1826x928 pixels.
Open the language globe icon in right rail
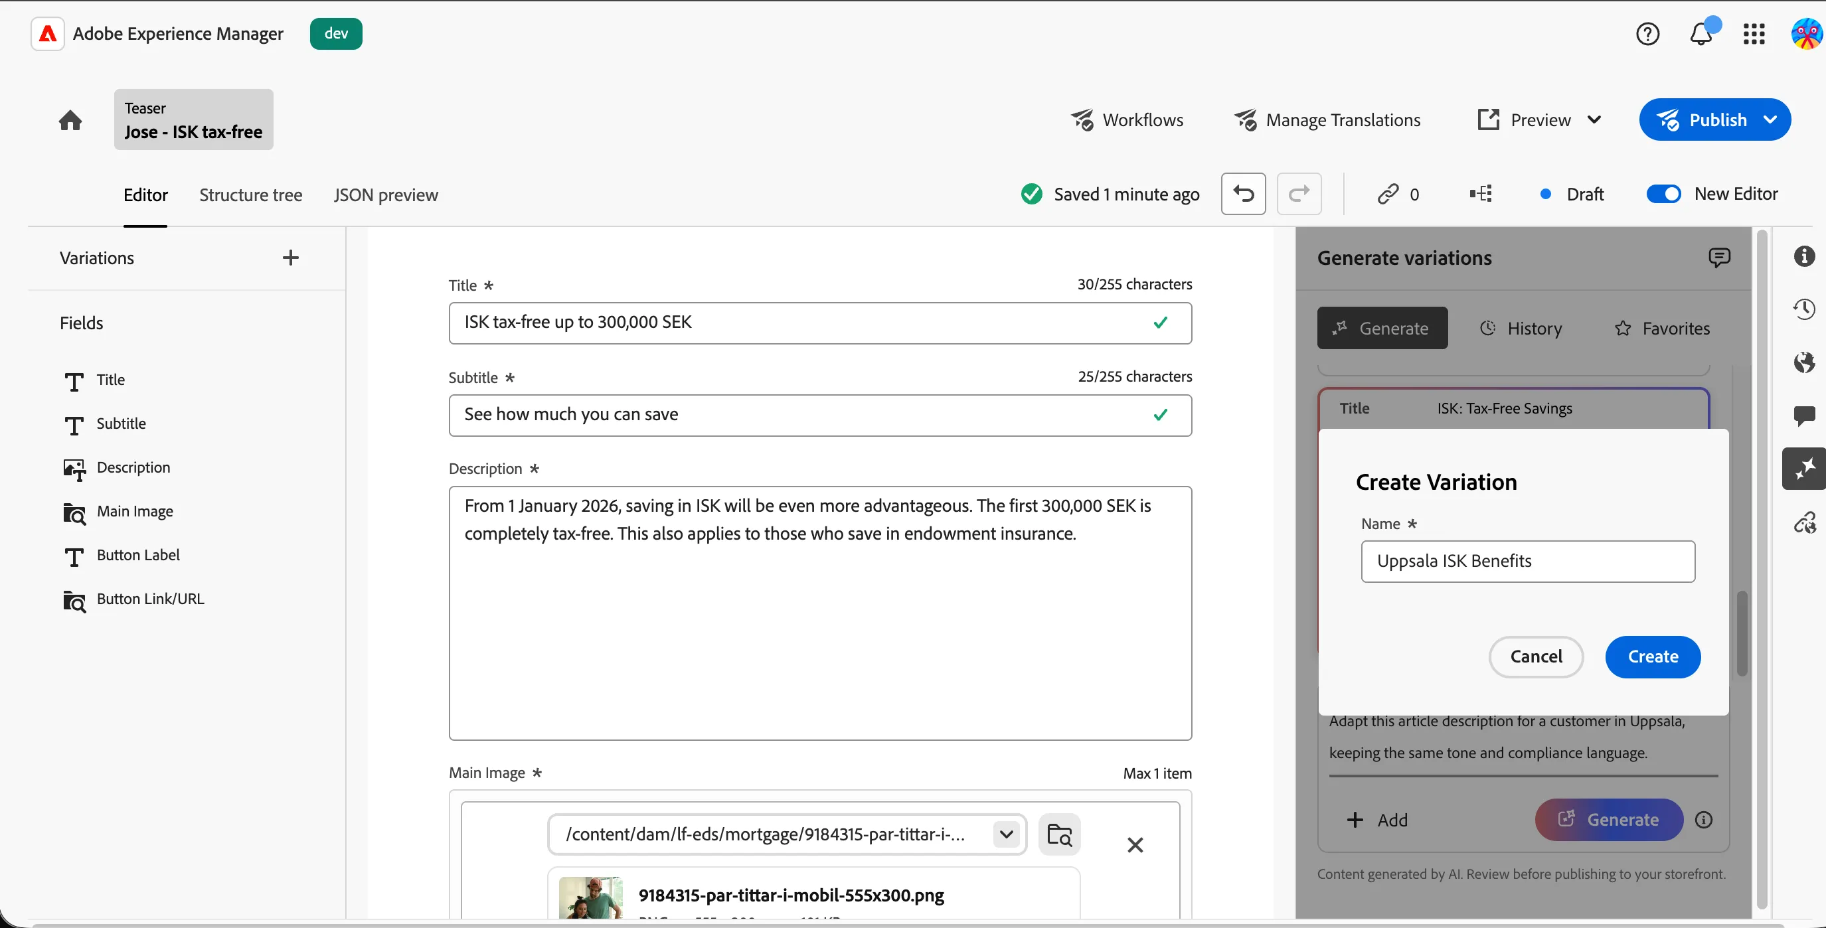pos(1804,362)
